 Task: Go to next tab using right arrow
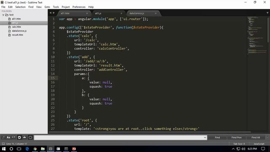54,13
